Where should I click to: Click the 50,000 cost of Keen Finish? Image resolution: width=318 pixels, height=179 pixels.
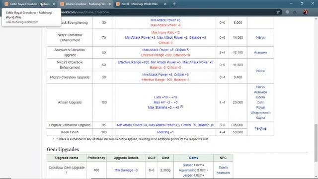[x=238, y=132]
